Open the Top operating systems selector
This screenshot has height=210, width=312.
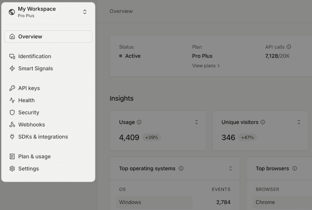[230, 169]
